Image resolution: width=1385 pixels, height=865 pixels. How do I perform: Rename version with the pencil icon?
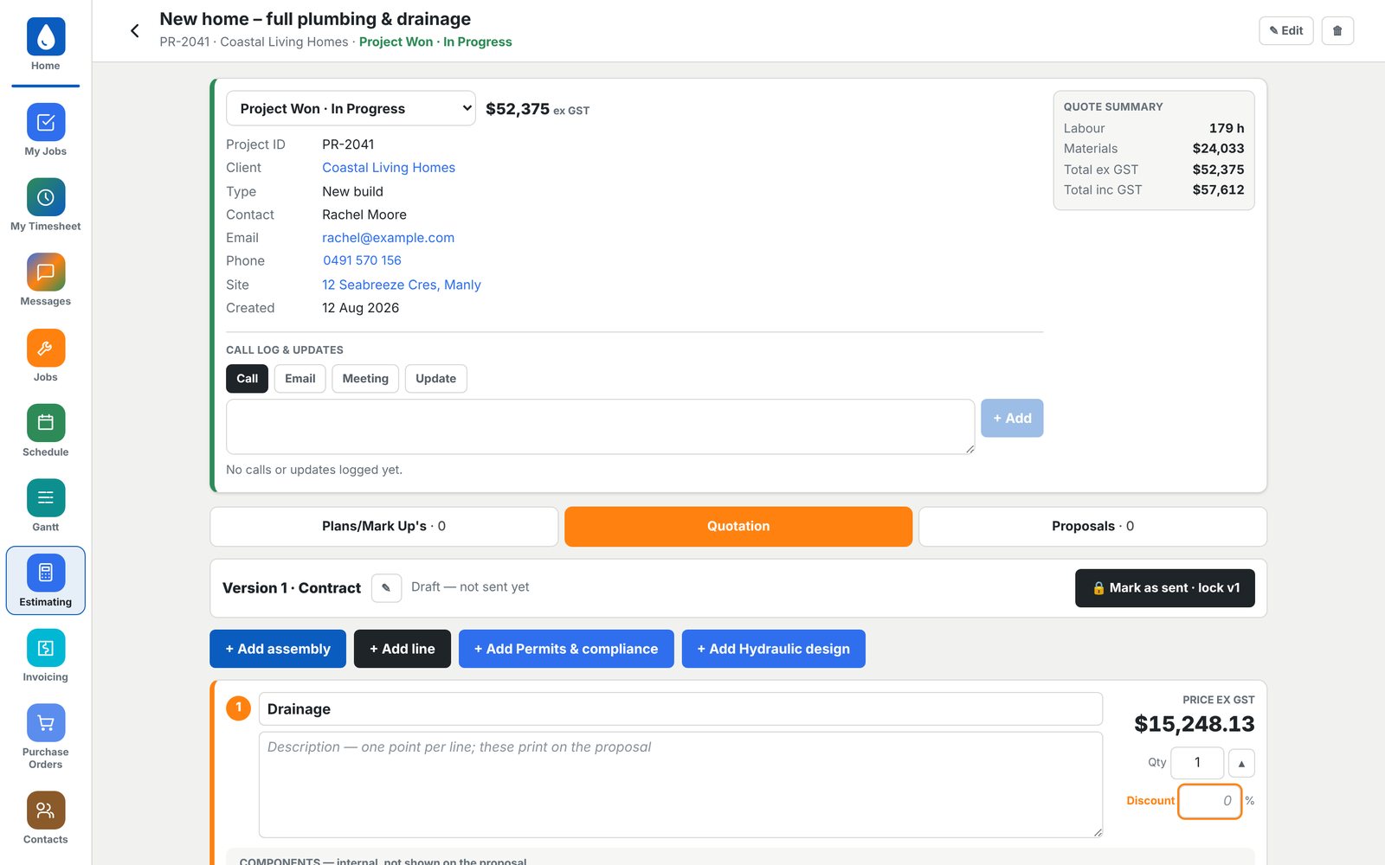(x=386, y=587)
